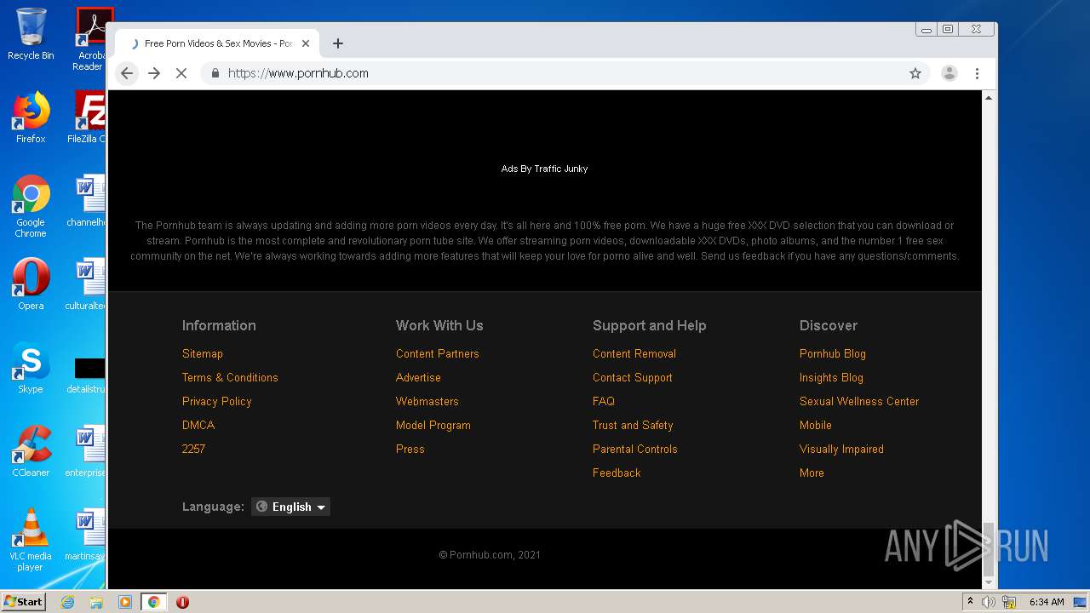Bookmark this page with the star icon
1090x613 pixels.
(915, 73)
